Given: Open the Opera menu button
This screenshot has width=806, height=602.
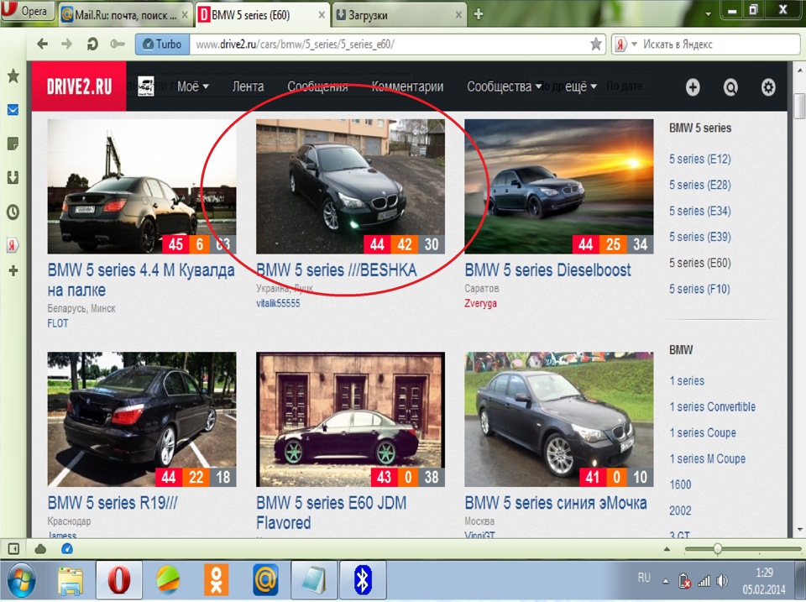Looking at the screenshot, I should (x=28, y=10).
